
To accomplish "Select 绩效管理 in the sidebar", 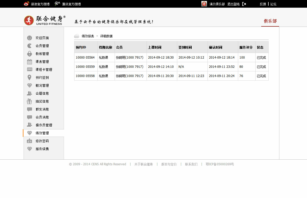I will tap(42, 133).
